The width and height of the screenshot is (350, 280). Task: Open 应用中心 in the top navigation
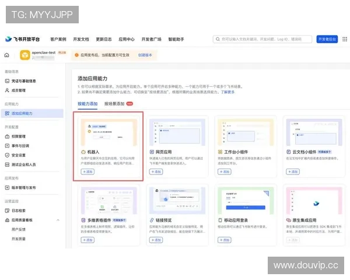click(127, 39)
